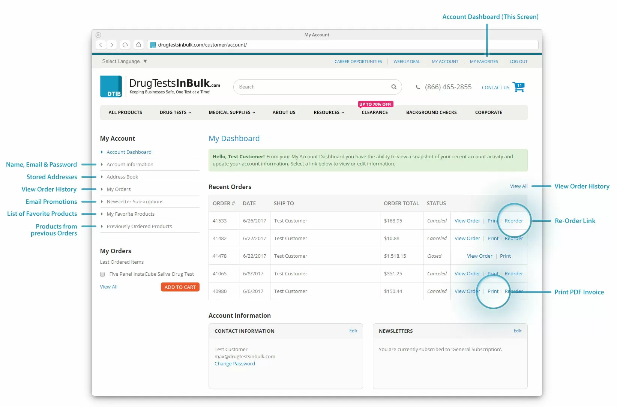The height and width of the screenshot is (407, 617).
Task: Expand the MEDICAL SUPPLIES dropdown
Action: (231, 112)
